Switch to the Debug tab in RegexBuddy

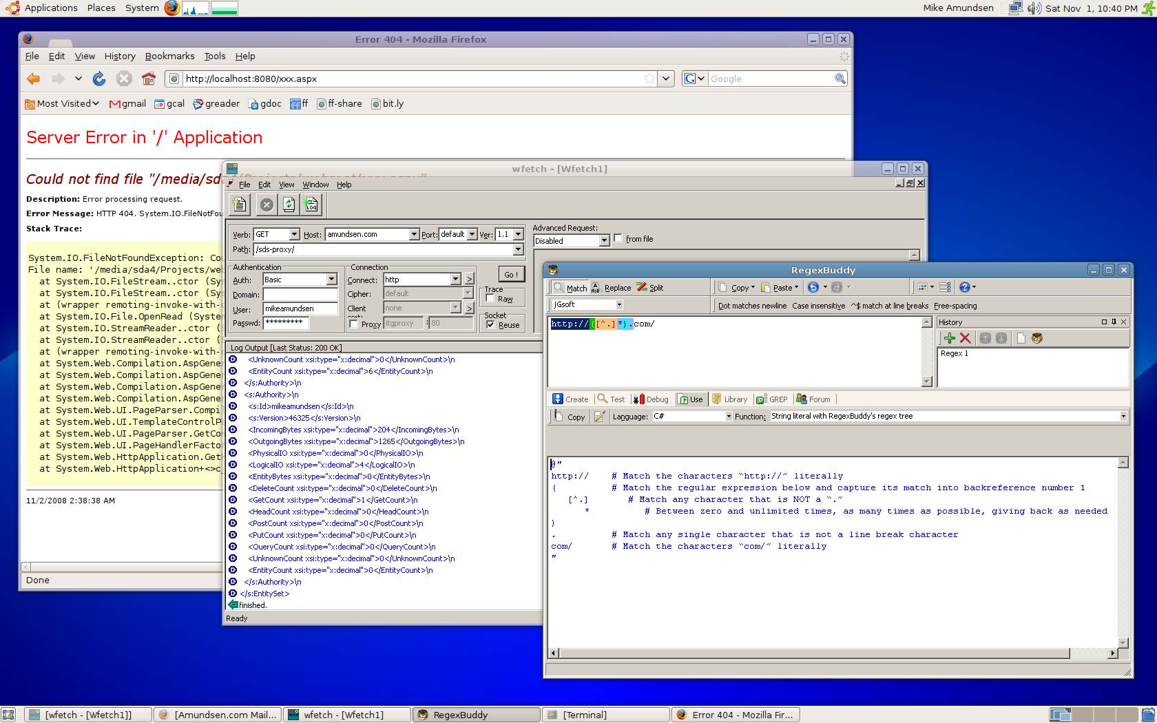(x=651, y=399)
